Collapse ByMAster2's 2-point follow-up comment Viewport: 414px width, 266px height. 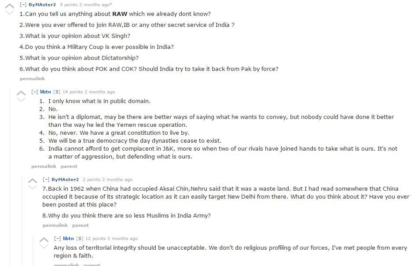(x=46, y=179)
